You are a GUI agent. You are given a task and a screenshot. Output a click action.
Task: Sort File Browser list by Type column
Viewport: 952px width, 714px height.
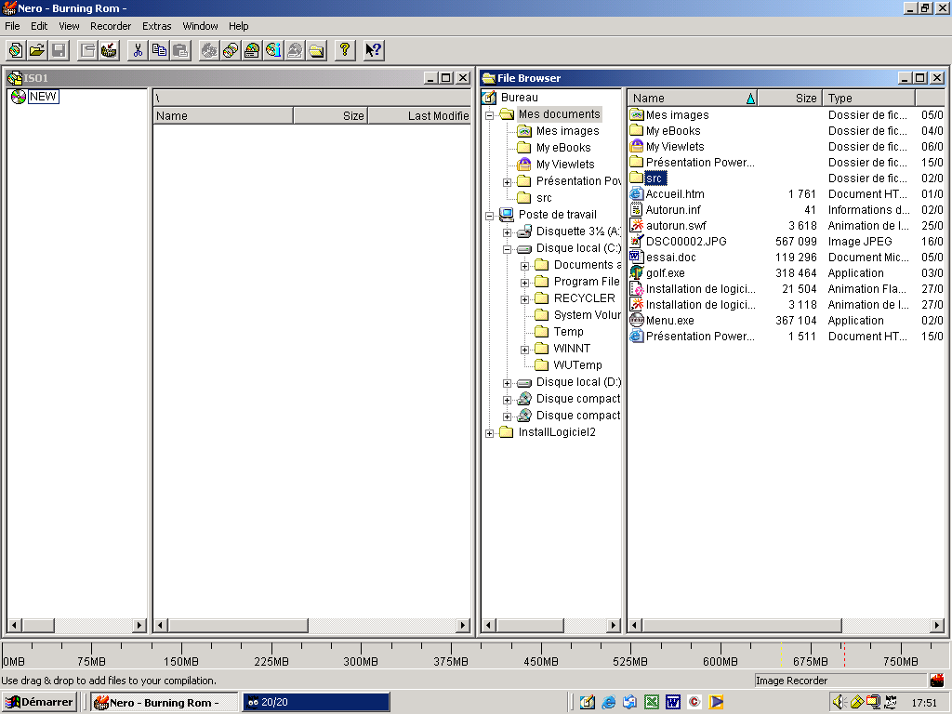coord(868,98)
